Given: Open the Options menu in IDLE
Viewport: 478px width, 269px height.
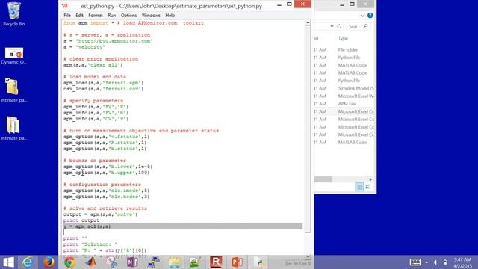Looking at the screenshot, I should tap(128, 15).
